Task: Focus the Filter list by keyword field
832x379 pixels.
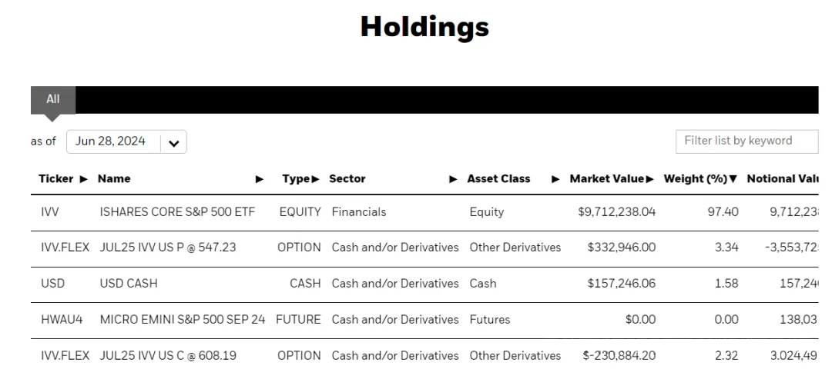Action: [x=746, y=141]
